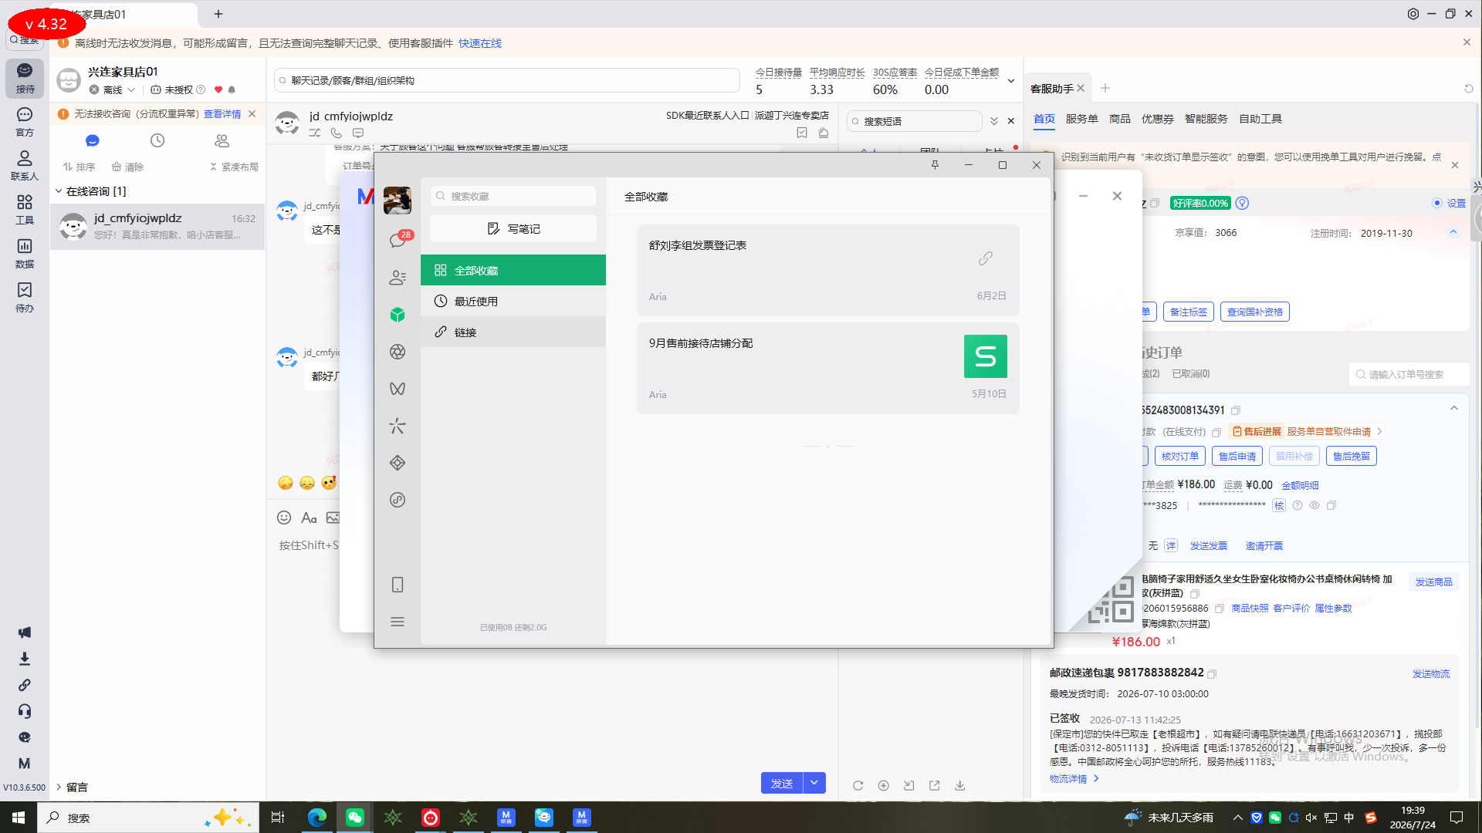Open WeChat chats with the 28 badge
Viewport: 1482px width, 833px height.
[398, 240]
